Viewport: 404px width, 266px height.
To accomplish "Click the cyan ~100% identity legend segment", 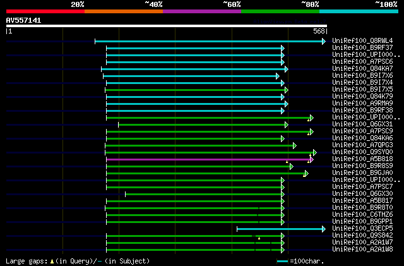I will click(359, 11).
